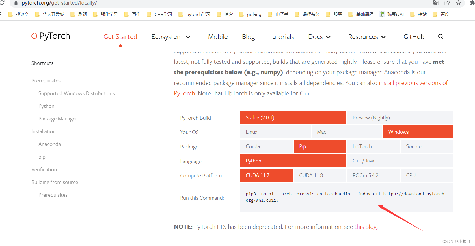Choose Linux as your OS
Image resolution: width=475 pixels, height=246 pixels.
tap(275, 132)
